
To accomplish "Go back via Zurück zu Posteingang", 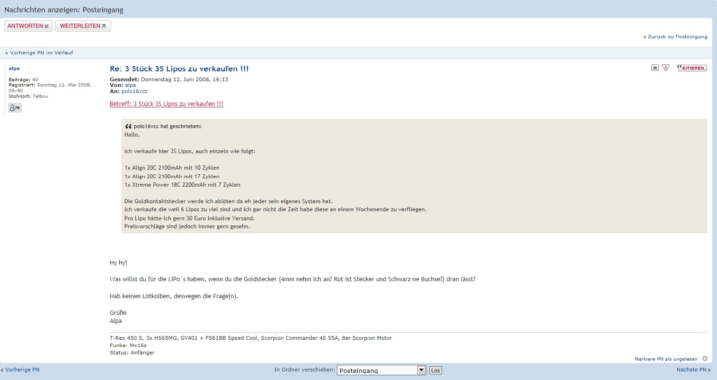I will point(677,37).
